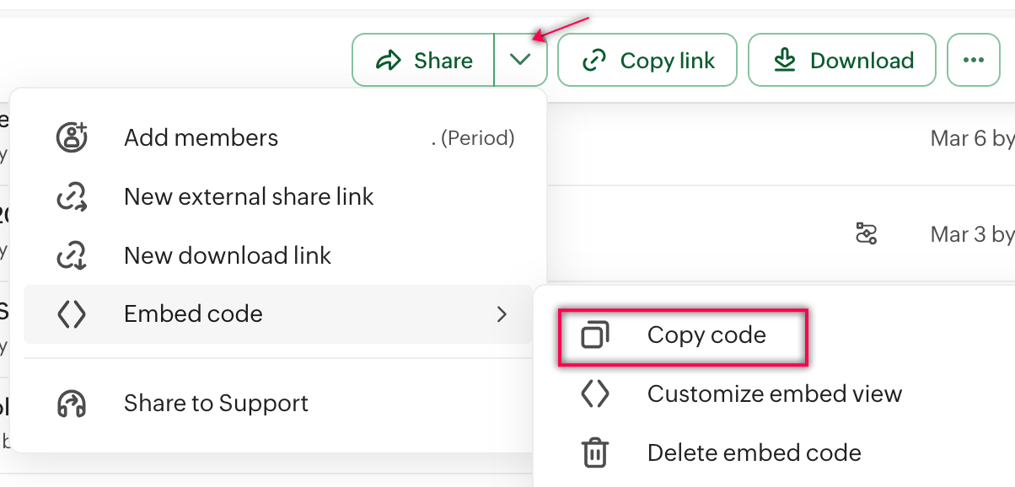1015x487 pixels.
Task: Open Customize embed view
Action: [774, 394]
